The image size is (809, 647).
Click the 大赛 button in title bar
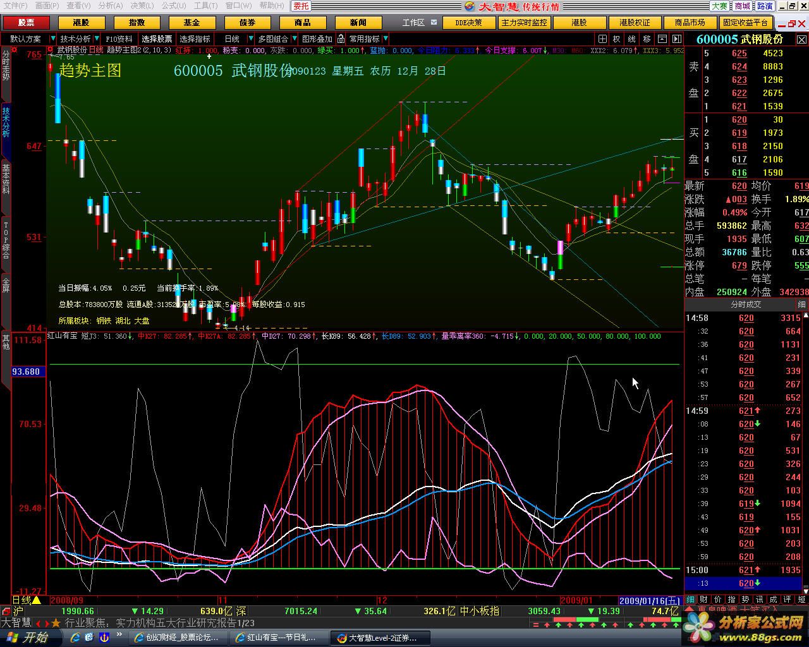[x=720, y=6]
